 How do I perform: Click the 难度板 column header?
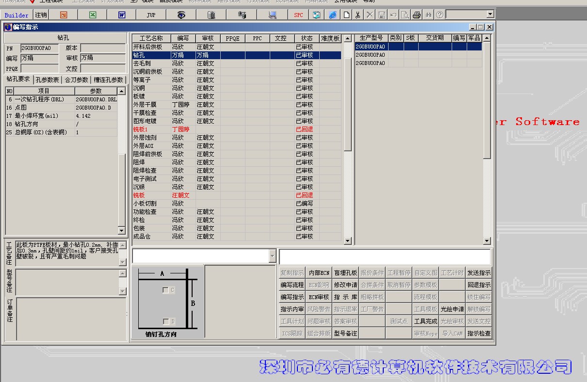click(x=330, y=38)
